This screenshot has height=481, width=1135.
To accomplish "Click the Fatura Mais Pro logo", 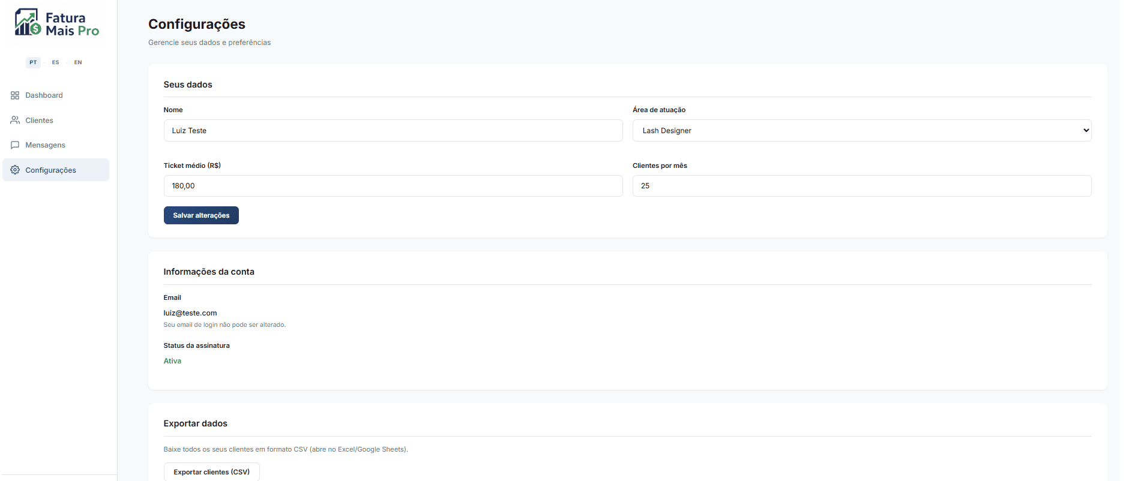I will [57, 23].
